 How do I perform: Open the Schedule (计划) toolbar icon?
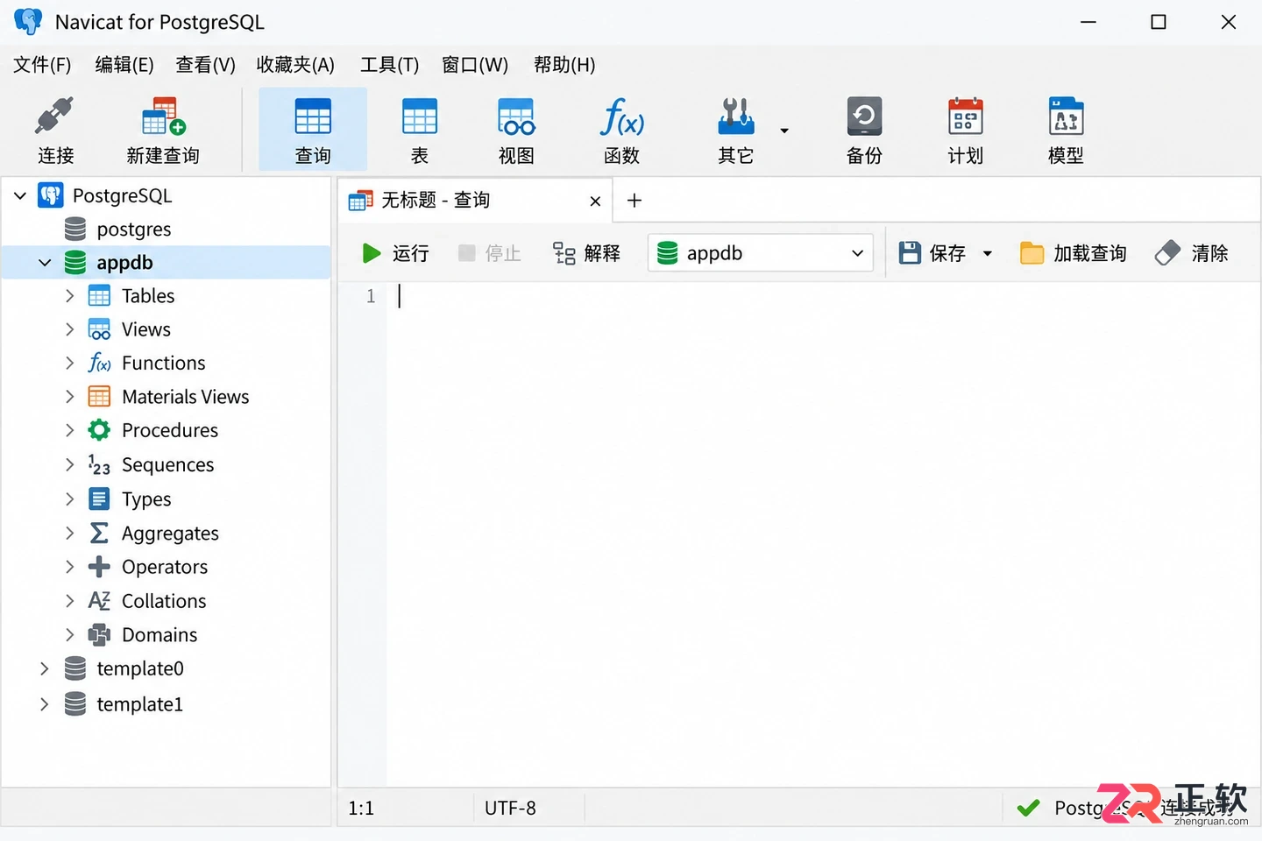click(965, 131)
